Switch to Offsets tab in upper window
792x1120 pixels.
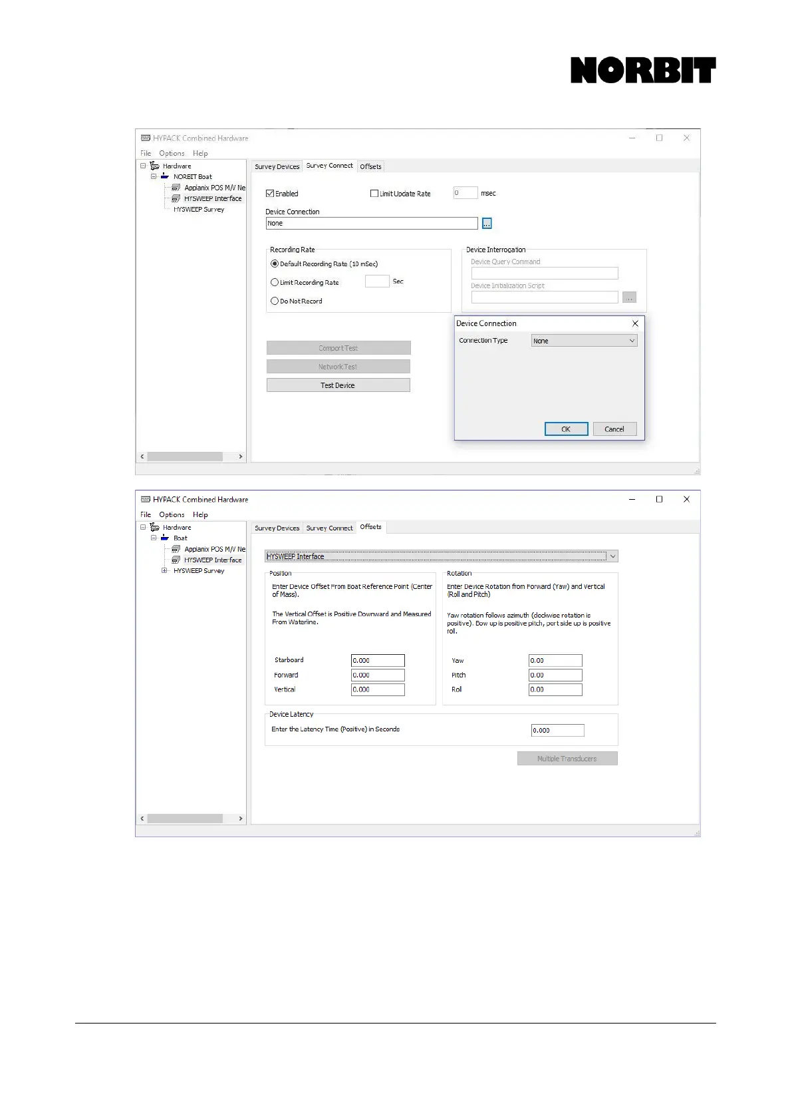pyautogui.click(x=370, y=166)
